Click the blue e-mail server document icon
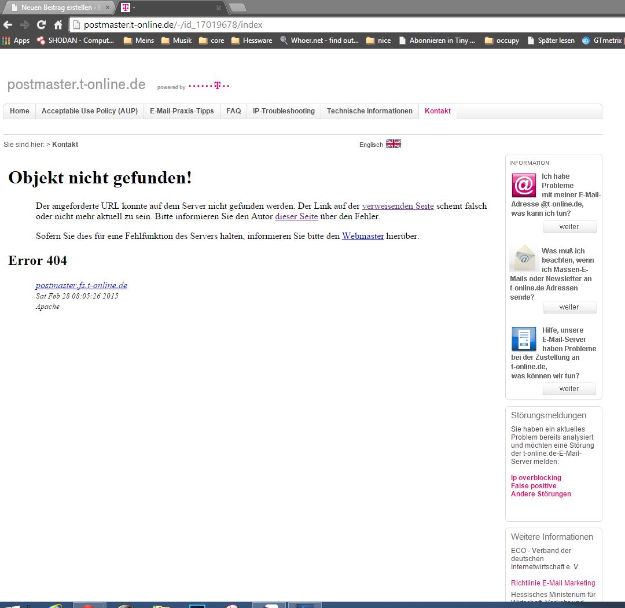This screenshot has width=625, height=608. [524, 339]
